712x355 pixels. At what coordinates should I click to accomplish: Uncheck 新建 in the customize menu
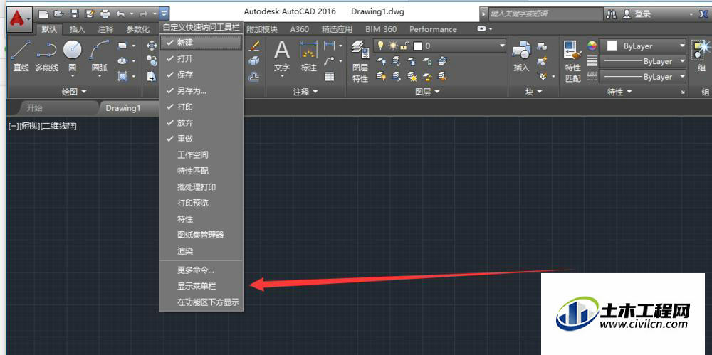pos(201,43)
